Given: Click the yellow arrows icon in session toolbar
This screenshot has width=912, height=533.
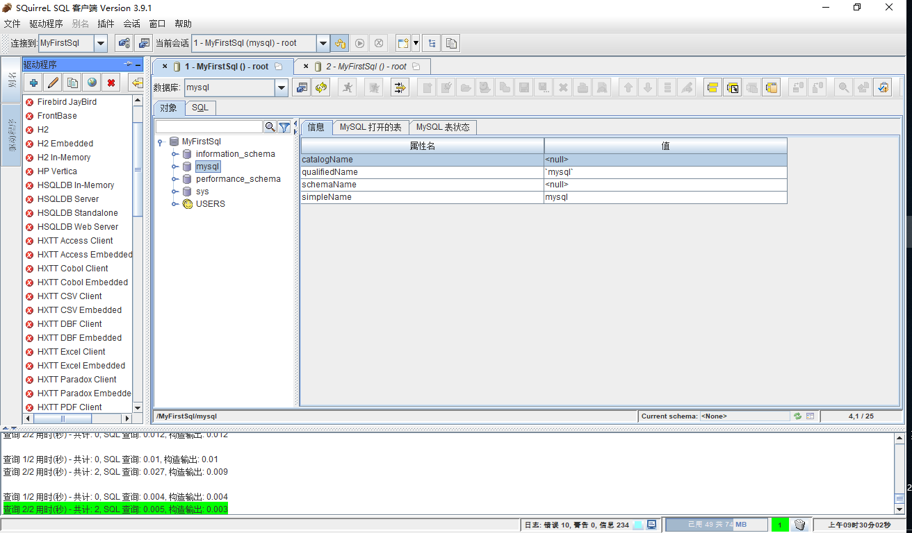Looking at the screenshot, I should coord(400,87).
